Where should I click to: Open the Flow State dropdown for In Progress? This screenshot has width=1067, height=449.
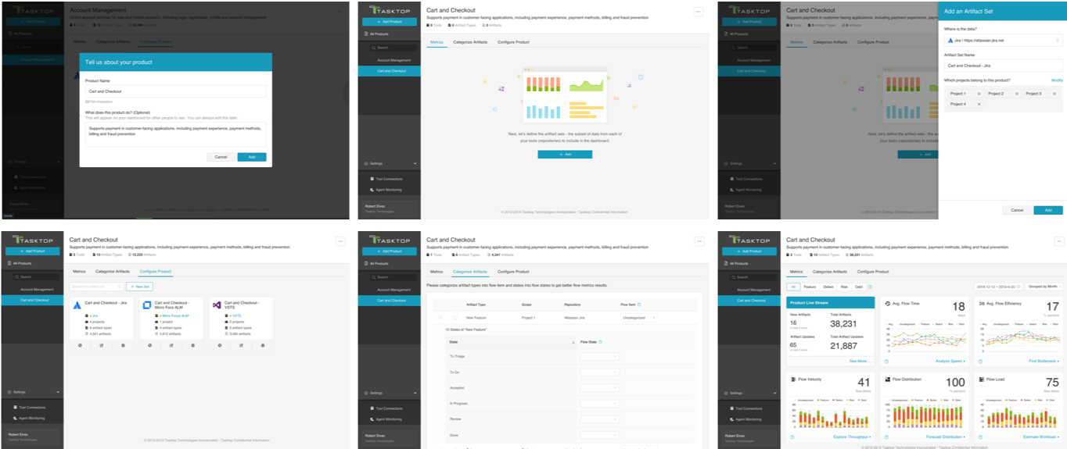point(600,403)
